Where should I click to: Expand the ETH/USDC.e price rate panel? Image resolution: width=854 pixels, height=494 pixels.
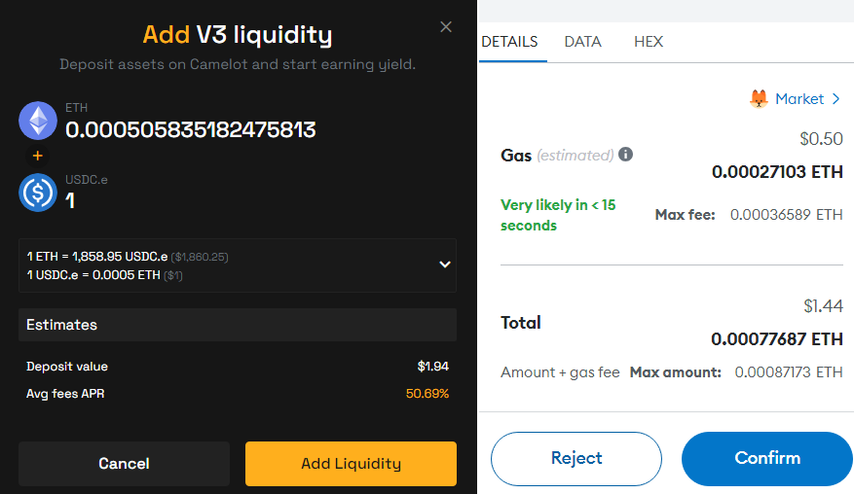(445, 265)
